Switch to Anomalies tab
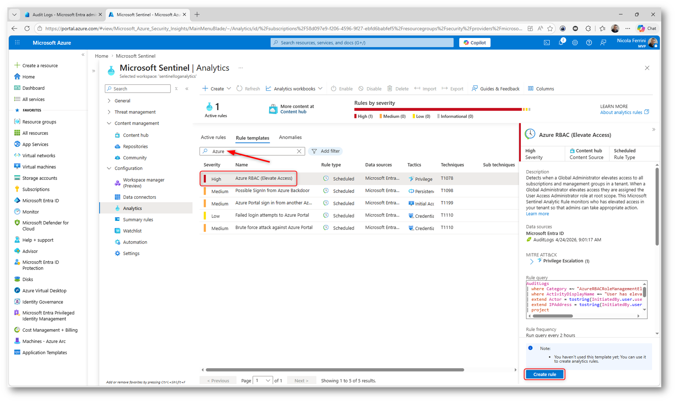Screen dimensions: 676x402 (290, 137)
